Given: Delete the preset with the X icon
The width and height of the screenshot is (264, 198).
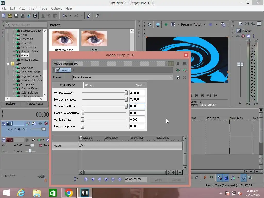Looking at the screenshot, I should pyautogui.click(x=185, y=77).
